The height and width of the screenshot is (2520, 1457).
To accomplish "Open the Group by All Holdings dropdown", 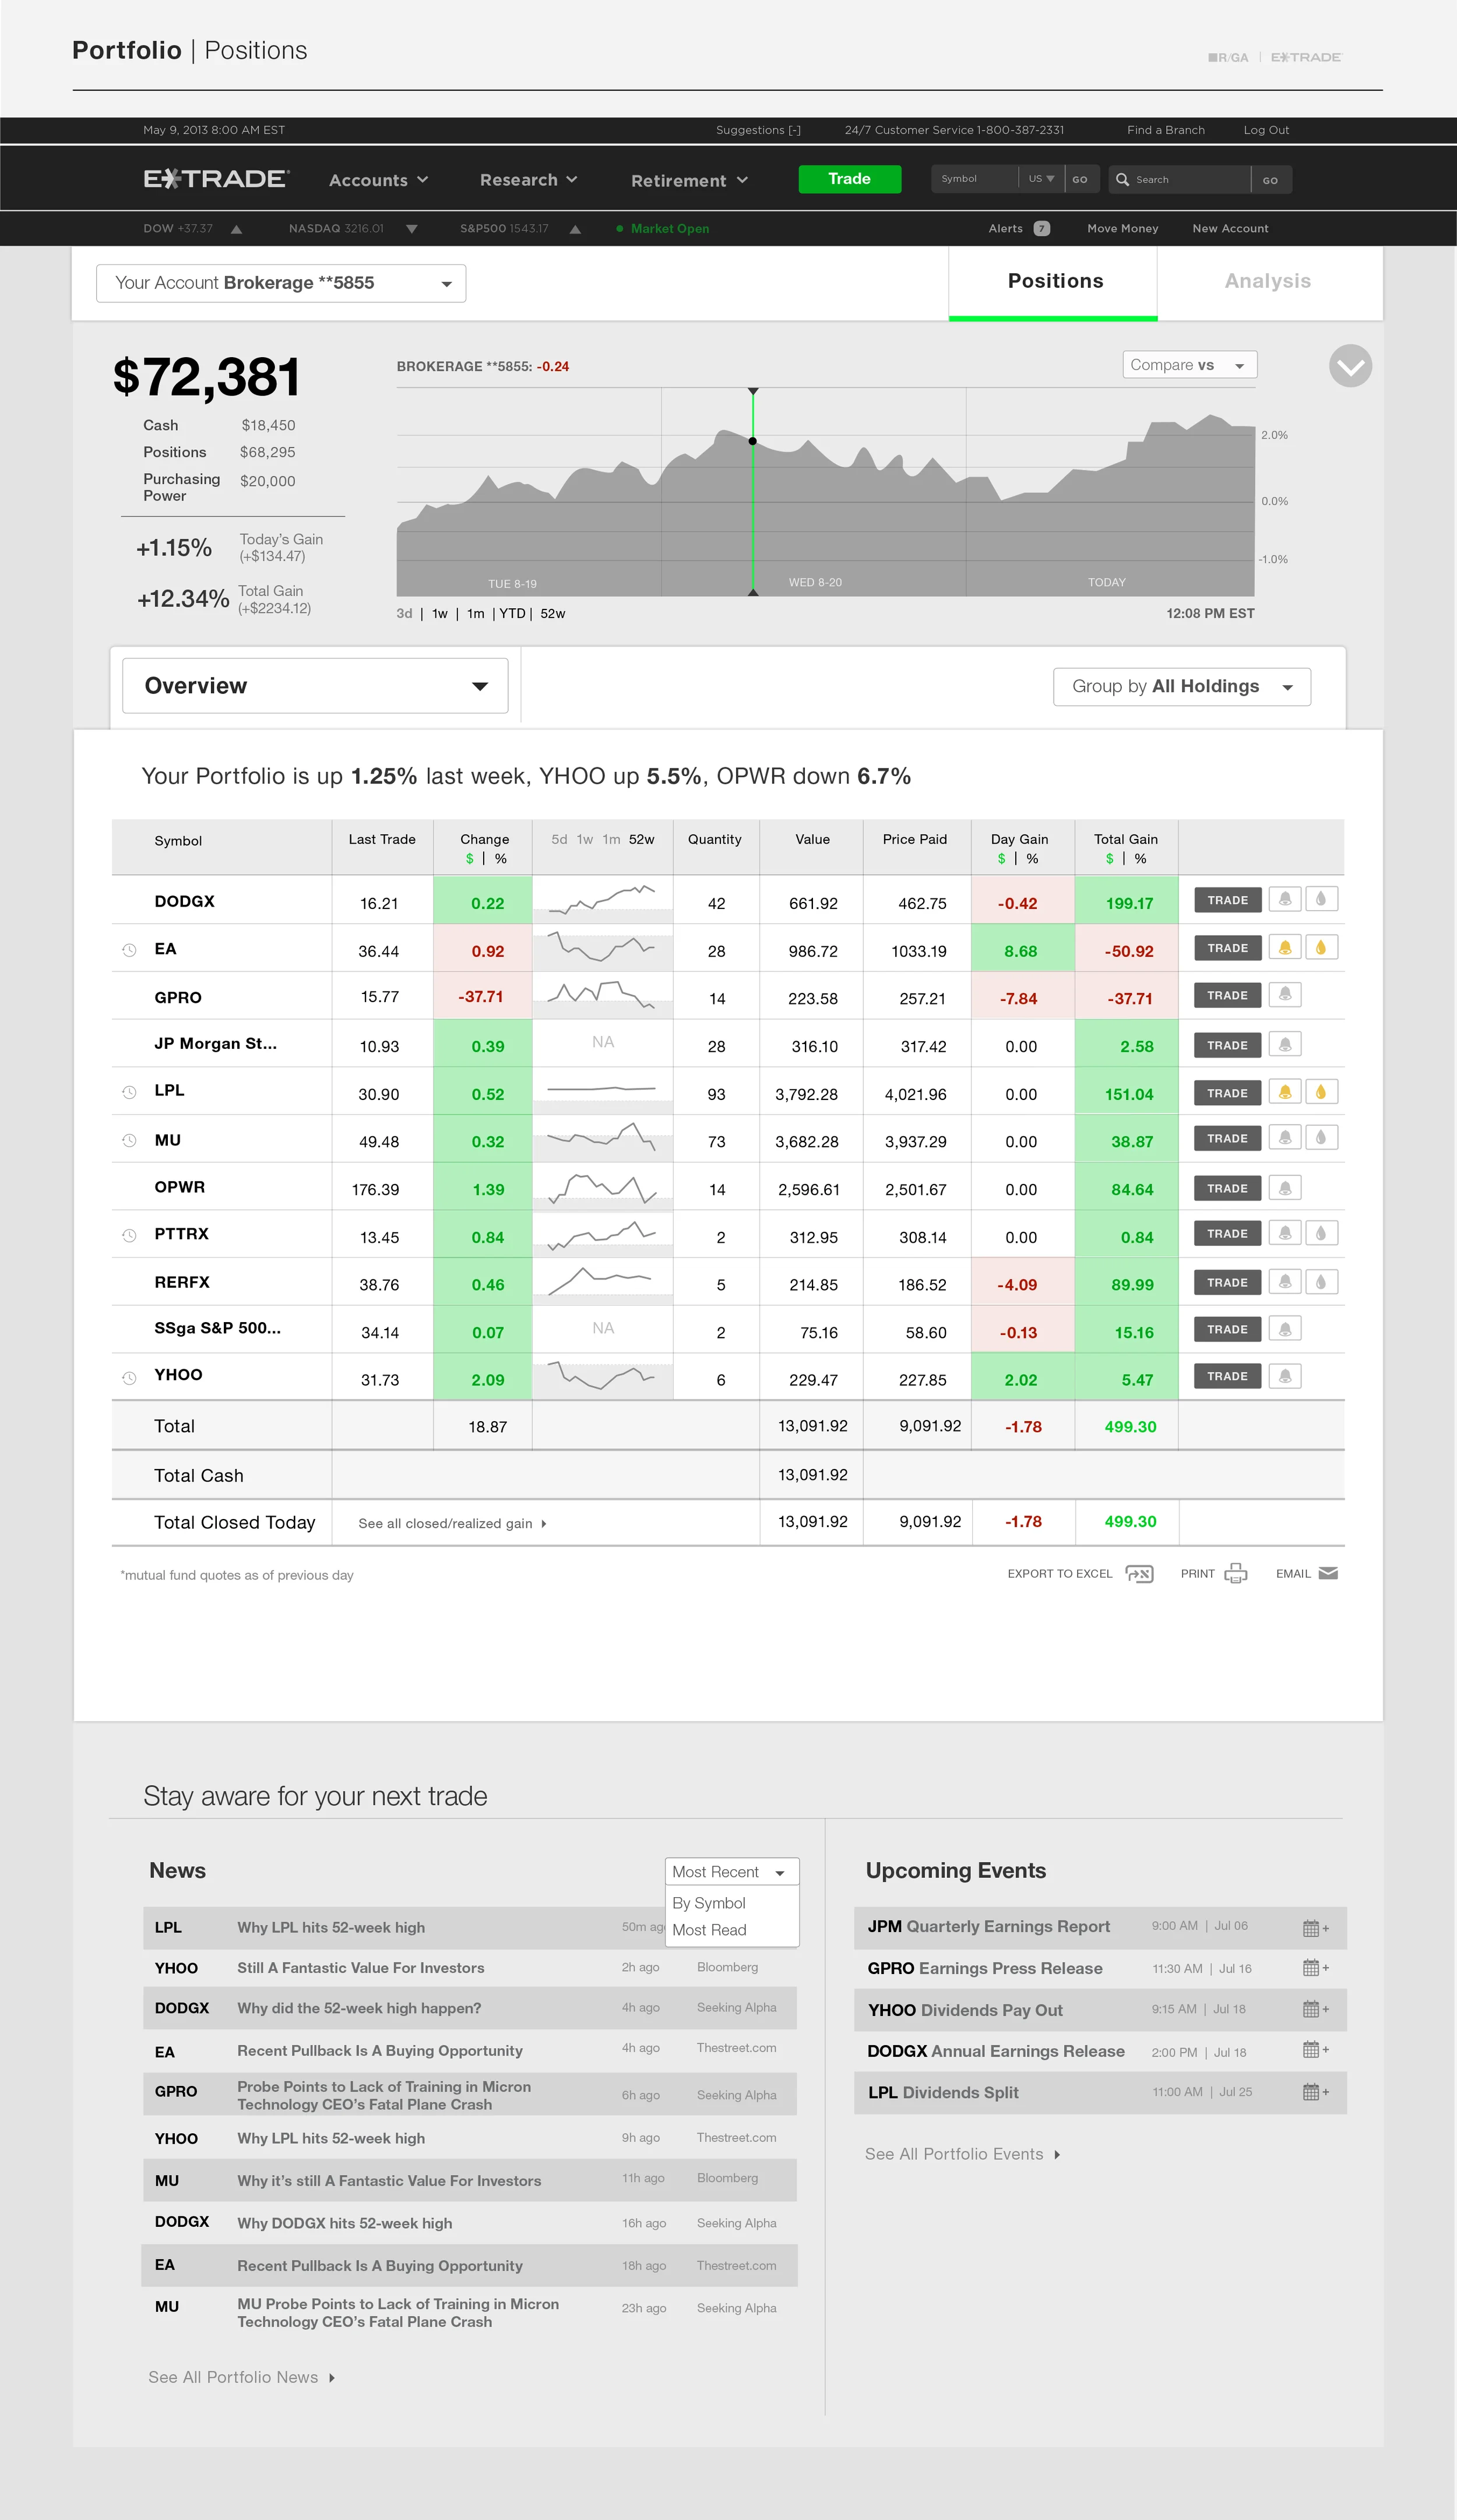I will click(1182, 687).
